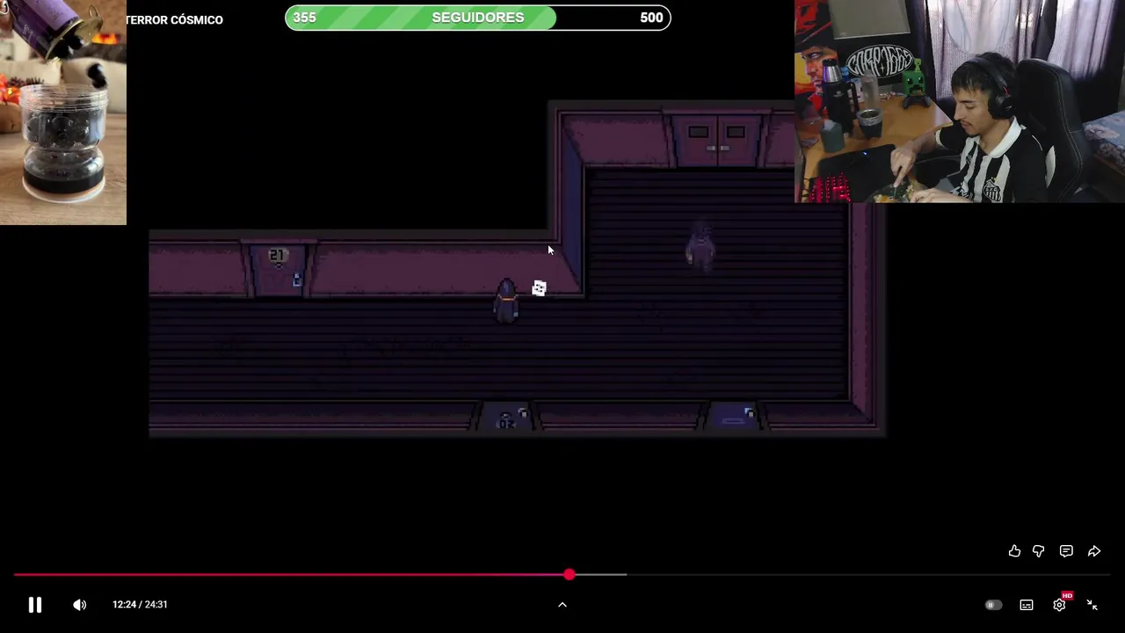The image size is (1125, 633).
Task: Open video settings gear
Action: (1060, 605)
